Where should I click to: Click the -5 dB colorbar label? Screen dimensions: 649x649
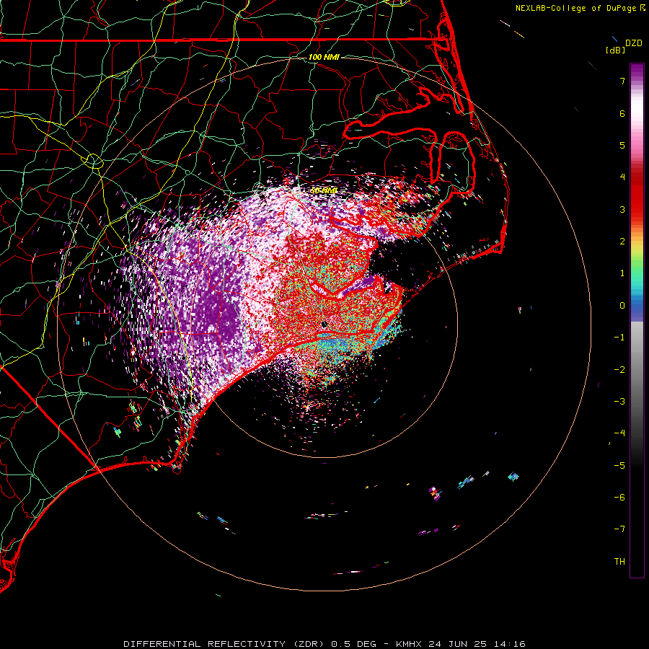[x=619, y=466]
